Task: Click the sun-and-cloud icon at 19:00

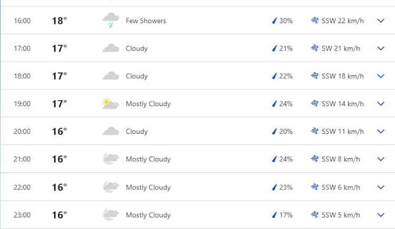Action: click(x=110, y=104)
